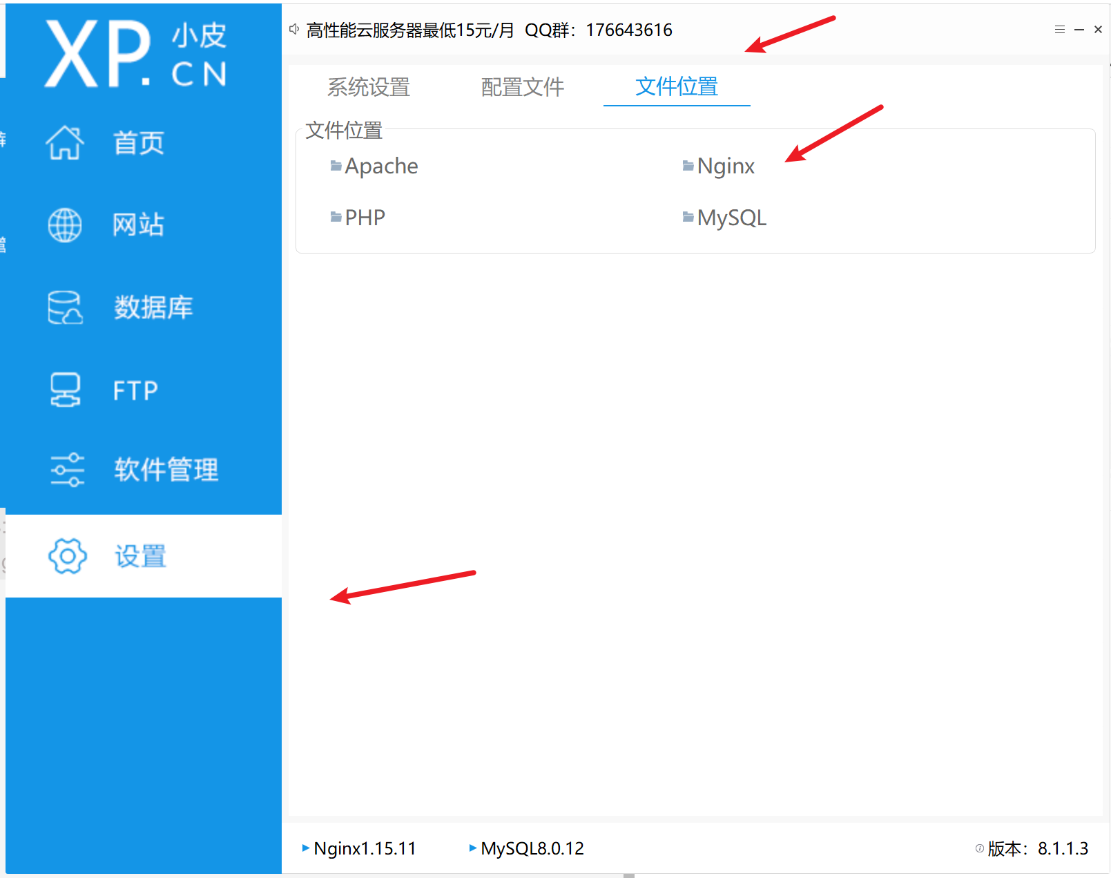The height and width of the screenshot is (878, 1111).
Task: Switch to the 配置文件 tab
Action: 523,87
